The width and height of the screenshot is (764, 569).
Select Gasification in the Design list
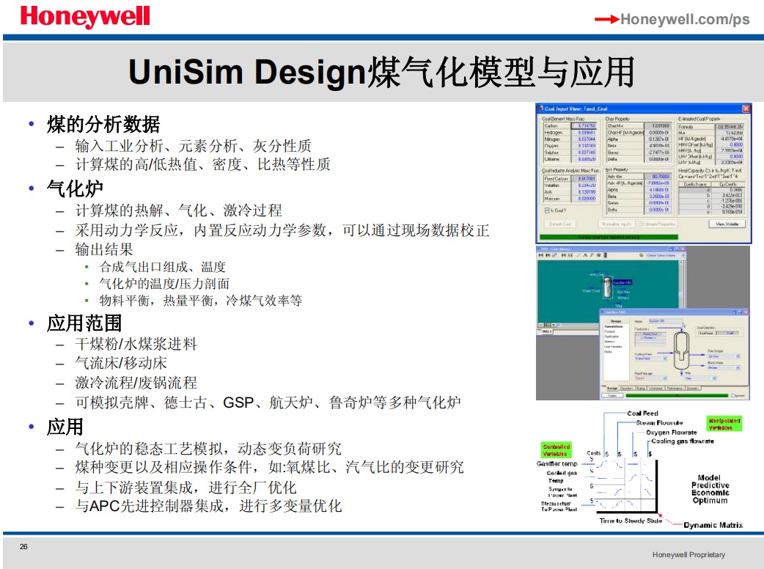611,336
